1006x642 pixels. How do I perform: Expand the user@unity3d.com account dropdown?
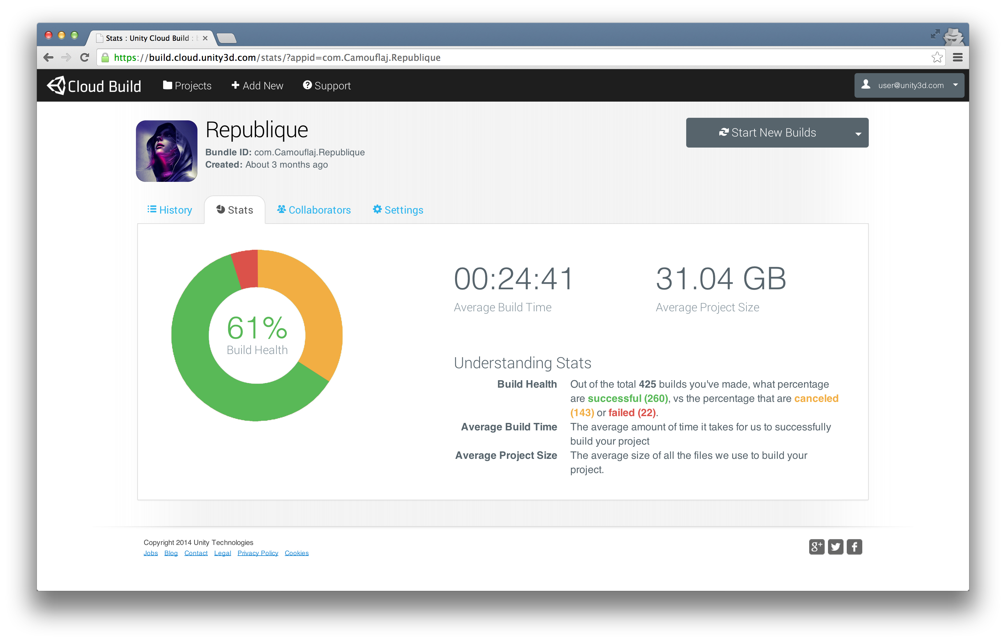click(910, 85)
